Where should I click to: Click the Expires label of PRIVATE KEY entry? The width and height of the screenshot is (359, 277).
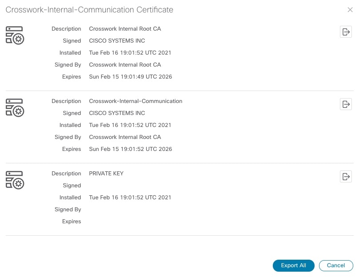(72, 222)
